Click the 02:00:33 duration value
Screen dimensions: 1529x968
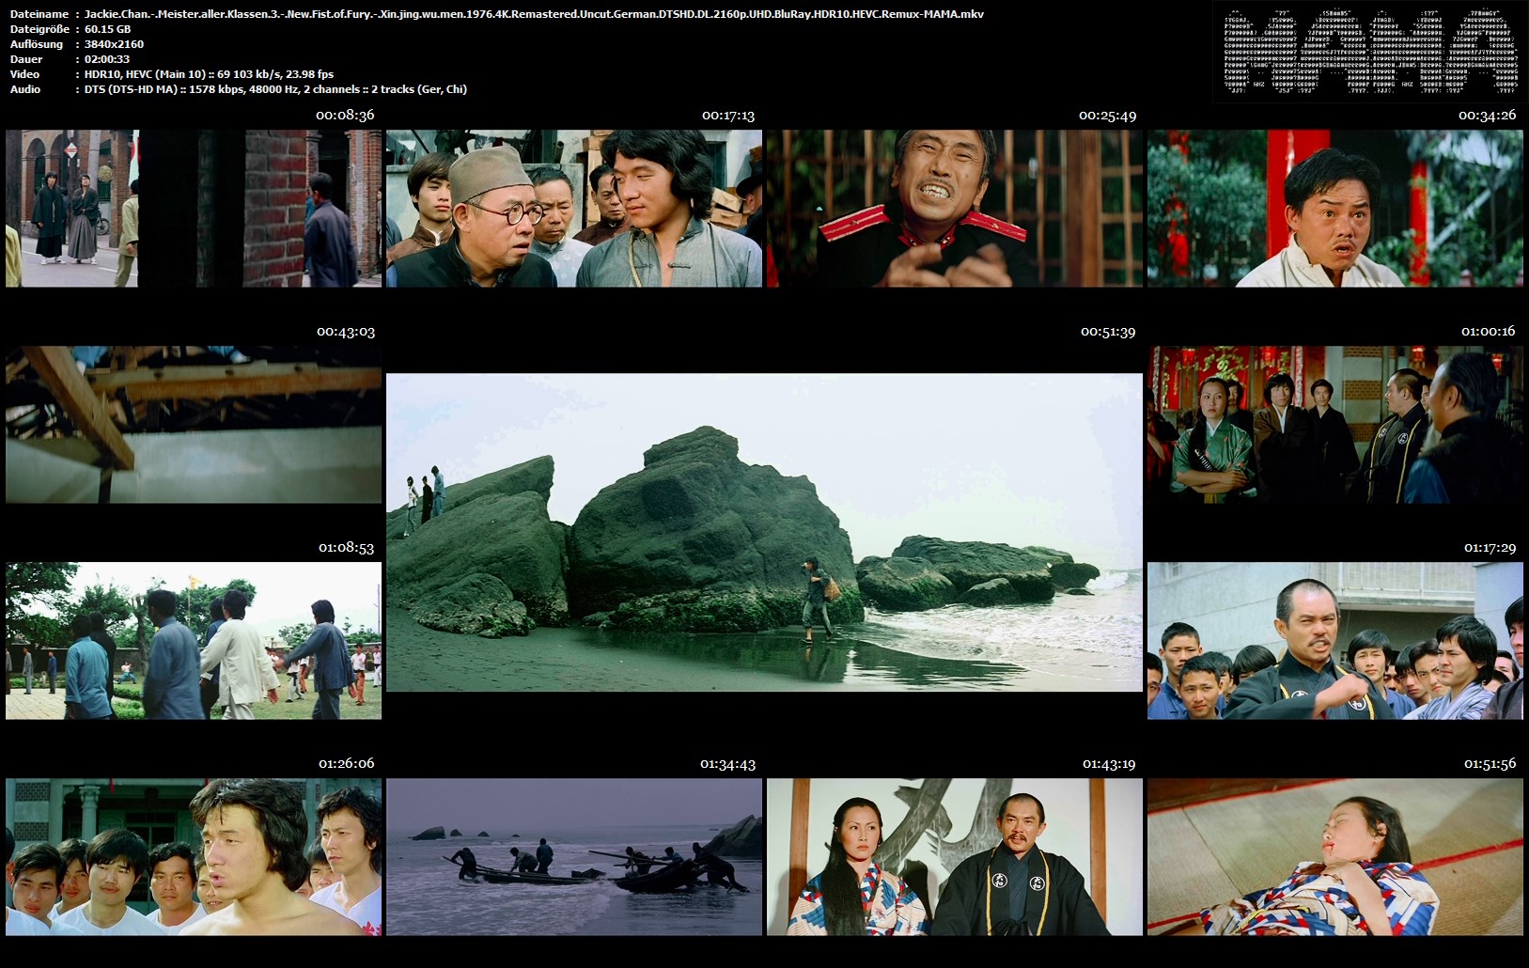pyautogui.click(x=107, y=59)
